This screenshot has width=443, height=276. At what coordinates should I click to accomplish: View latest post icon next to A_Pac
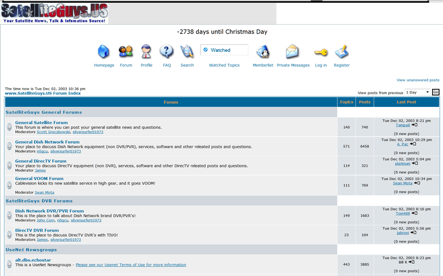coord(413,144)
